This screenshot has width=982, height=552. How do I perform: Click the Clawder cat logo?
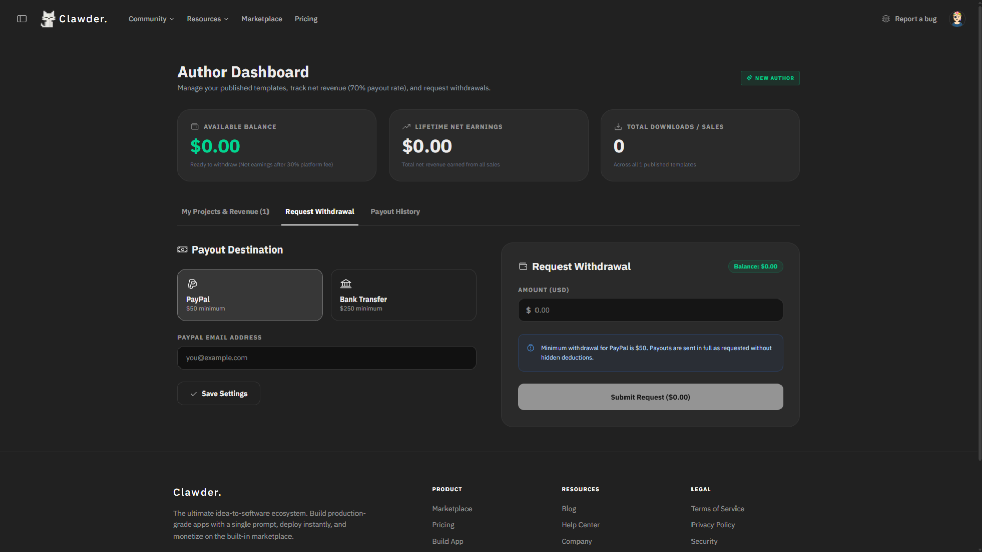click(48, 19)
